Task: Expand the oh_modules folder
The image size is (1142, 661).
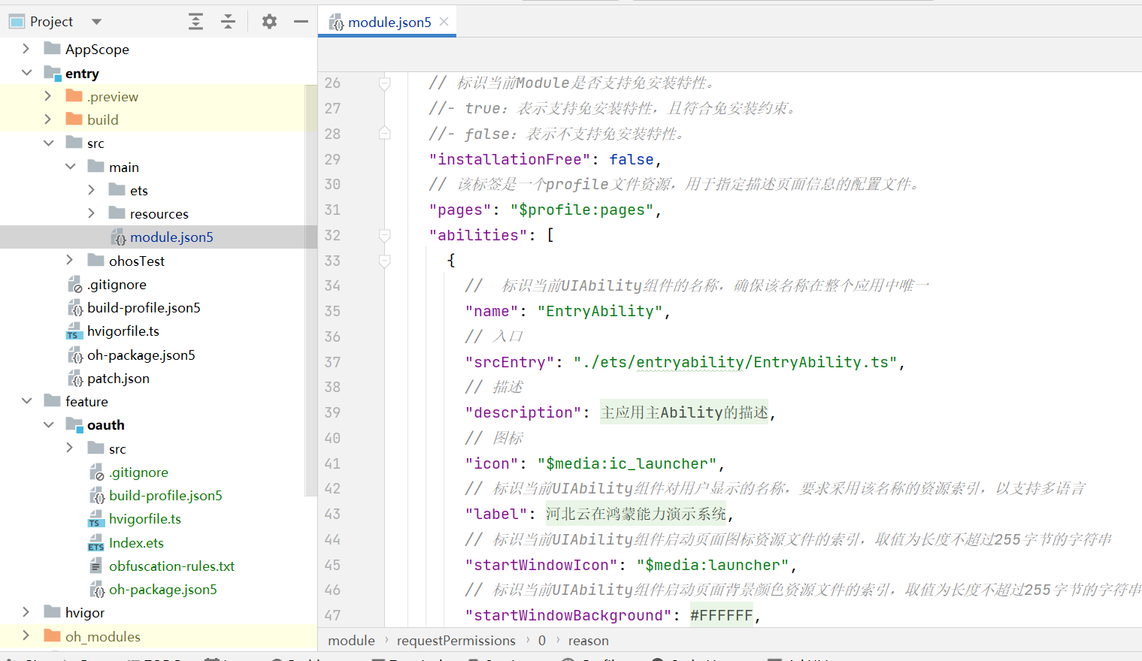Action: click(26, 636)
